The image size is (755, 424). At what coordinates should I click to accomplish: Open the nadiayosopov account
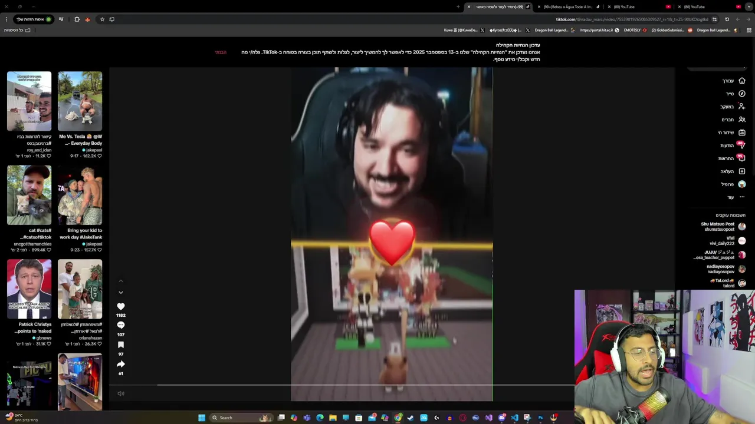point(726,269)
